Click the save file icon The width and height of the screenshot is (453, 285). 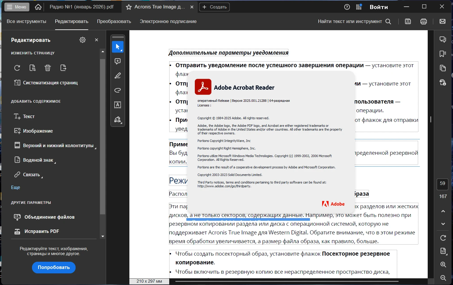click(x=408, y=21)
